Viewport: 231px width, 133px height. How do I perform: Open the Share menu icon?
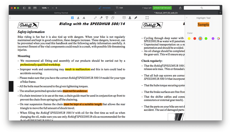(x=180, y=8)
